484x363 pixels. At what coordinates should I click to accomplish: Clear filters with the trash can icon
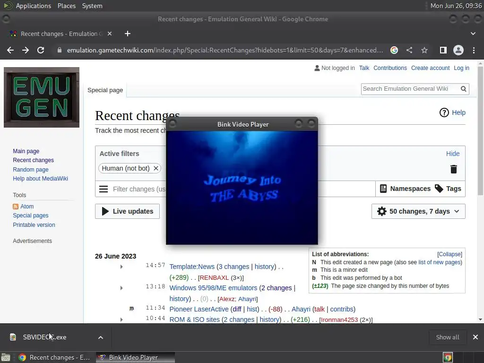(453, 169)
